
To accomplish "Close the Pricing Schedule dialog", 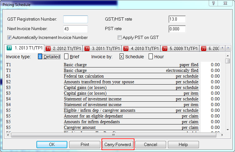I will click(225, 3).
